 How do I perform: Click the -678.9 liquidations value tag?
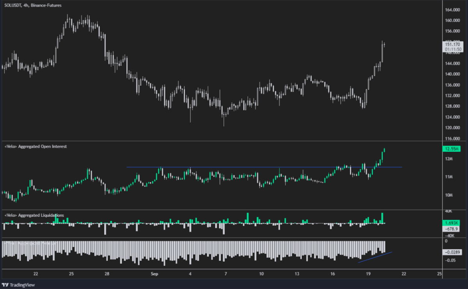point(452,228)
